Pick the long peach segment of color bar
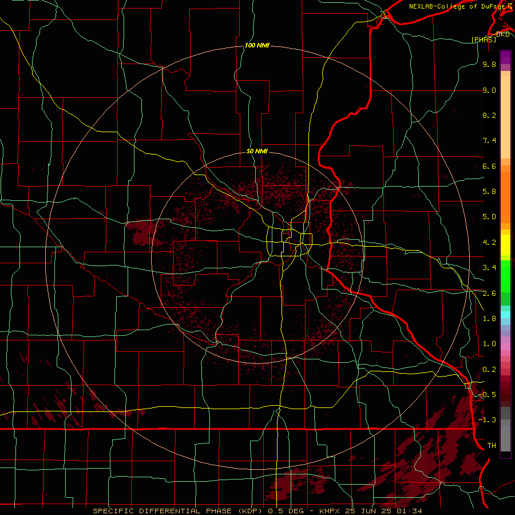This screenshot has height=515, width=515. 505,117
